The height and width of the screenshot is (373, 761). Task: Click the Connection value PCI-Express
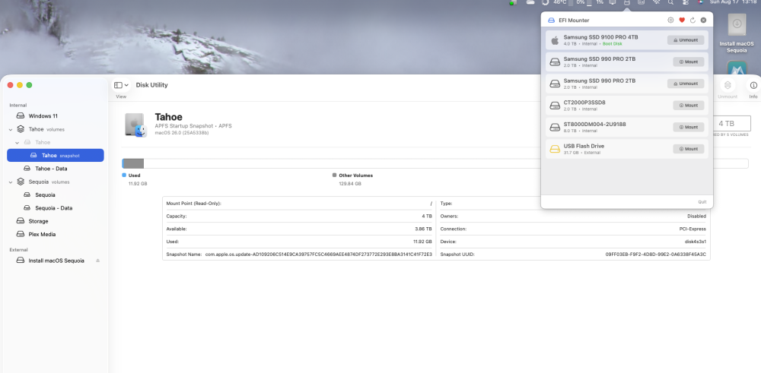click(693, 229)
